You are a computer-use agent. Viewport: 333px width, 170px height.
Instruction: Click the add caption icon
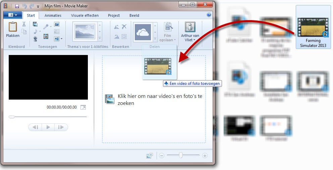tap(56, 32)
